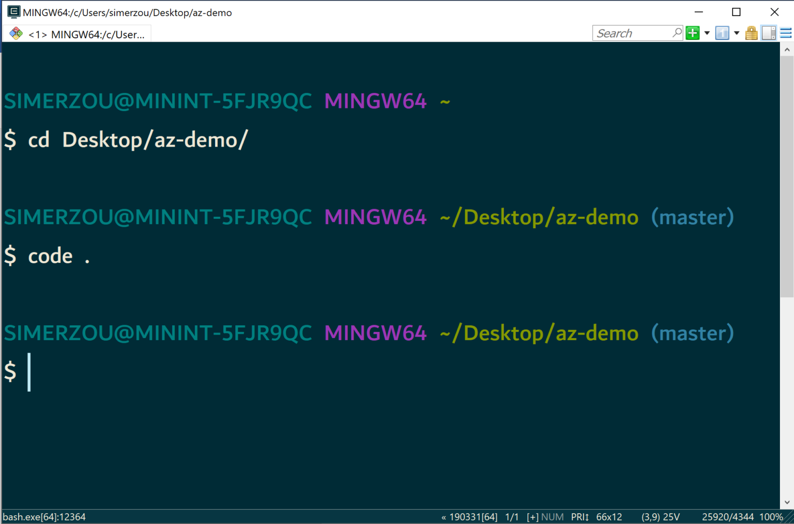Screen dimensions: 794x524
Task: Open the new console dropdown arrow
Action: coord(707,34)
